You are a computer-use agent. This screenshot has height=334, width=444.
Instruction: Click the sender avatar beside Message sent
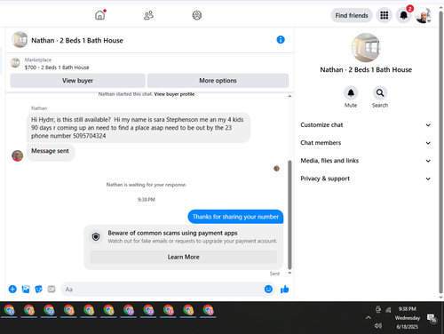tap(18, 155)
